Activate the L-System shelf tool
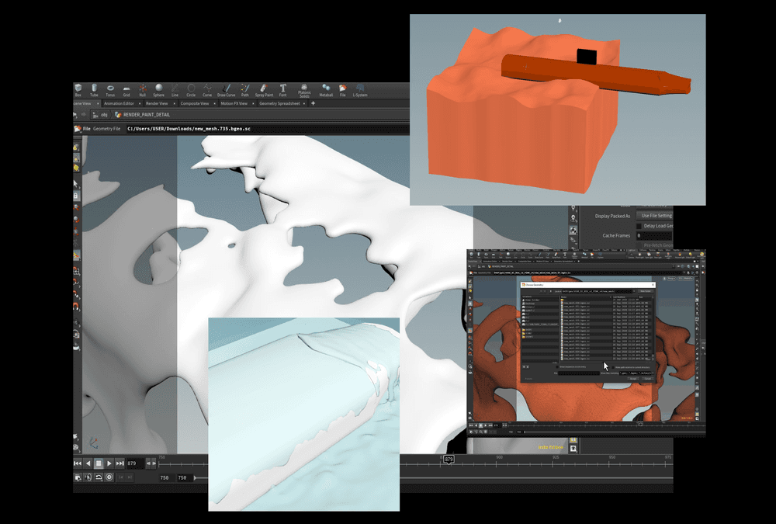This screenshot has width=776, height=524. pyautogui.click(x=361, y=92)
